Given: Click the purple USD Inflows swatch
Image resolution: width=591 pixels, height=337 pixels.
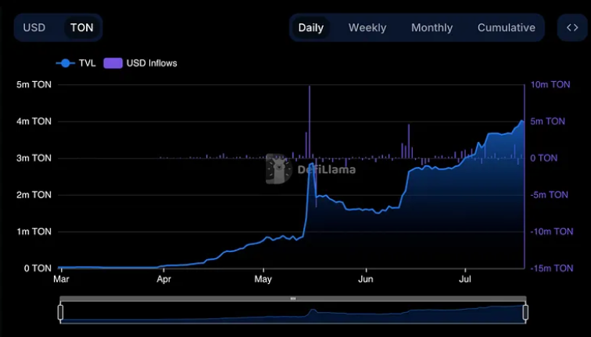Looking at the screenshot, I should [113, 63].
